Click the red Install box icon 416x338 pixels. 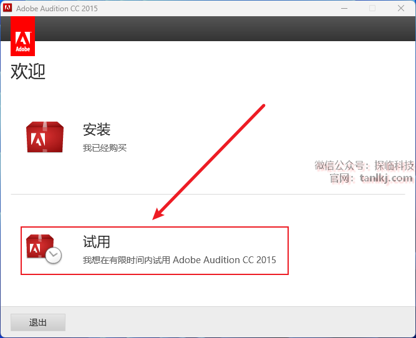[x=44, y=137]
